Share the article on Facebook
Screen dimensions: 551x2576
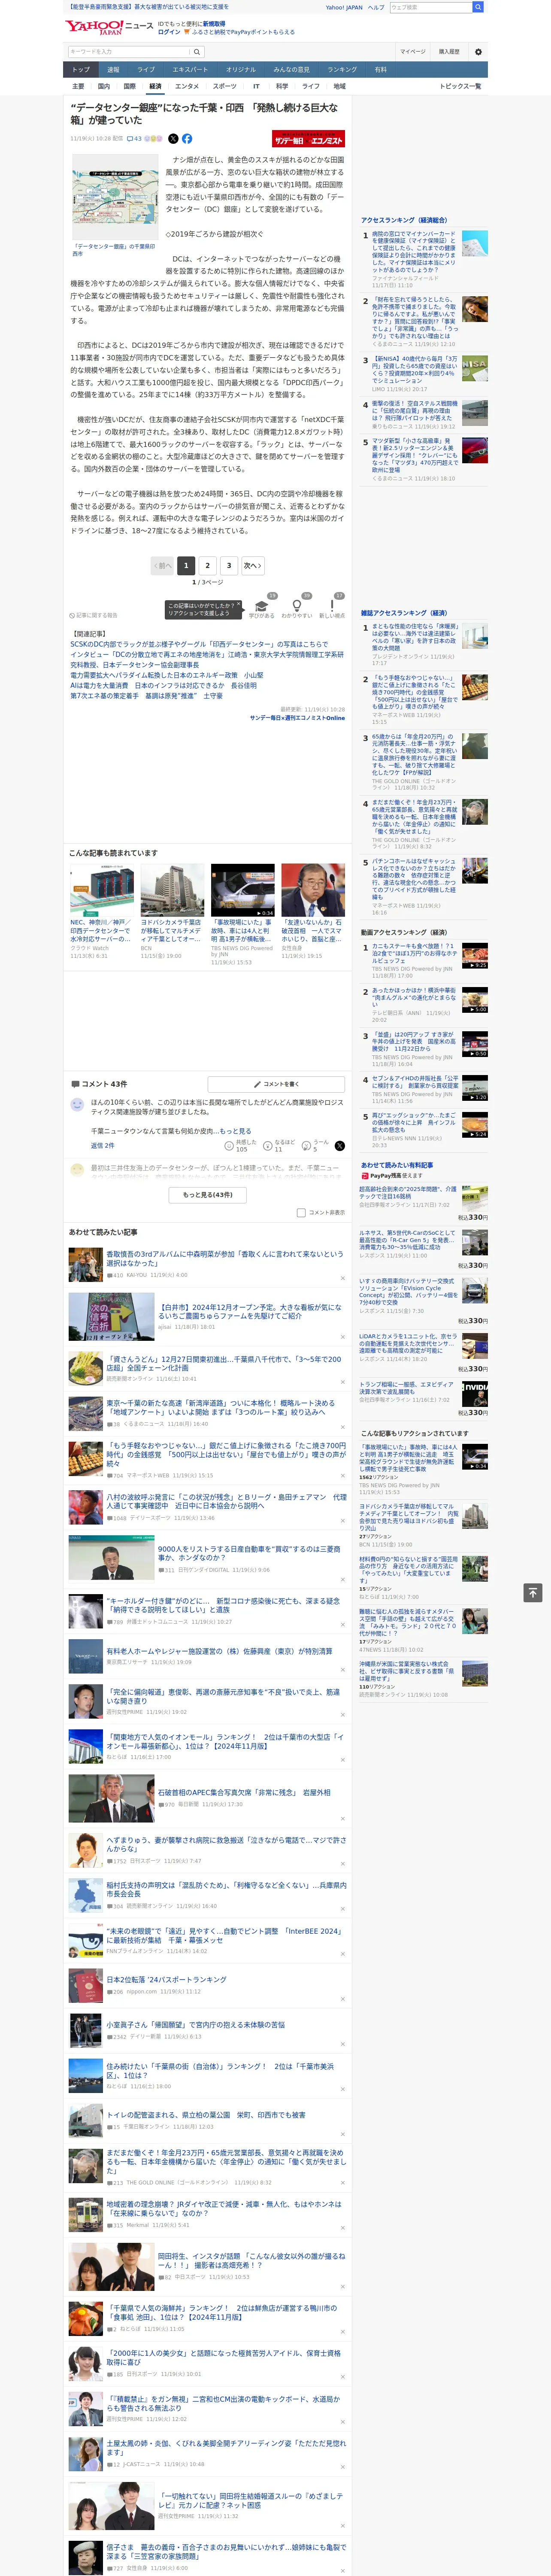pyautogui.click(x=187, y=139)
